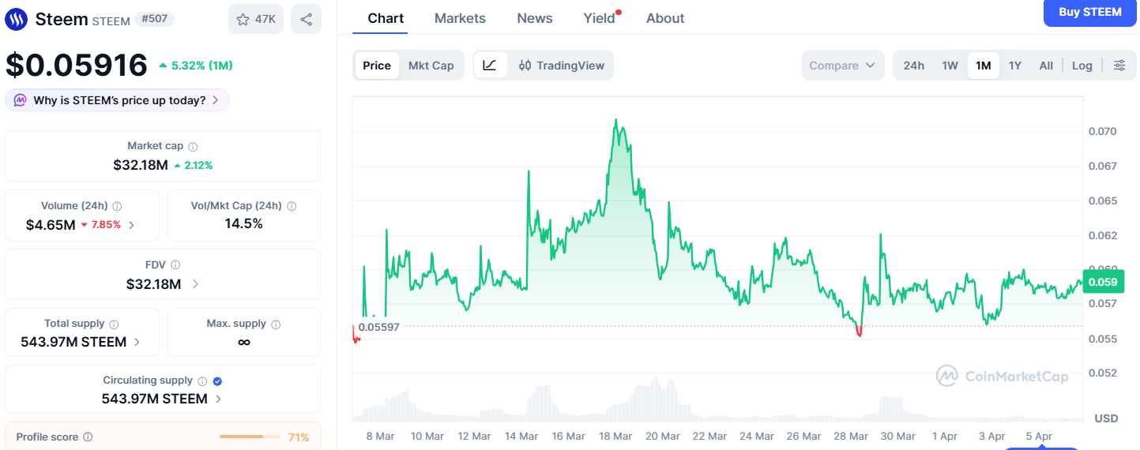
Task: Open the News tab
Action: [x=535, y=18]
